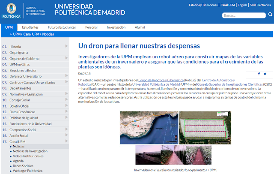Open sidebar item 05 Elecciones a Rector

tap(23, 70)
